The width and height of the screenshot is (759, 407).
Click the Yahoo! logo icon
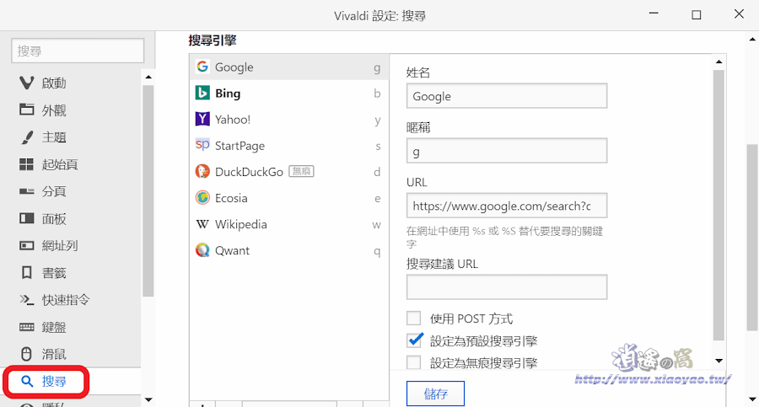(x=202, y=119)
